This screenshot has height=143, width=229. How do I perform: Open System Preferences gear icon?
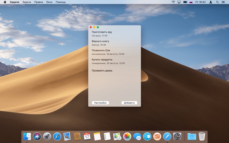177,137
